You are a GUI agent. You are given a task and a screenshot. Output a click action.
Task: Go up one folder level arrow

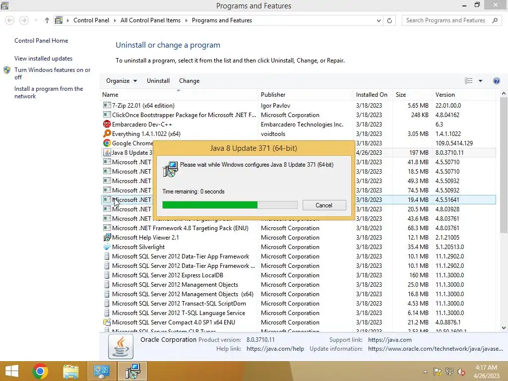point(47,20)
